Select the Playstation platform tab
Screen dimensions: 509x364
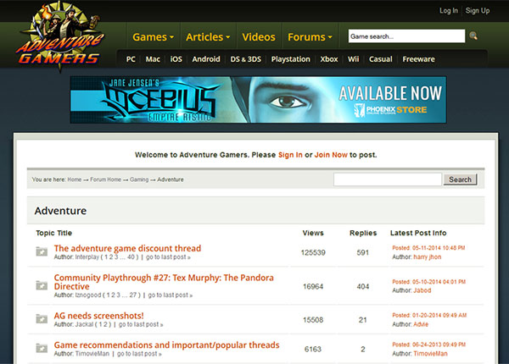click(290, 59)
